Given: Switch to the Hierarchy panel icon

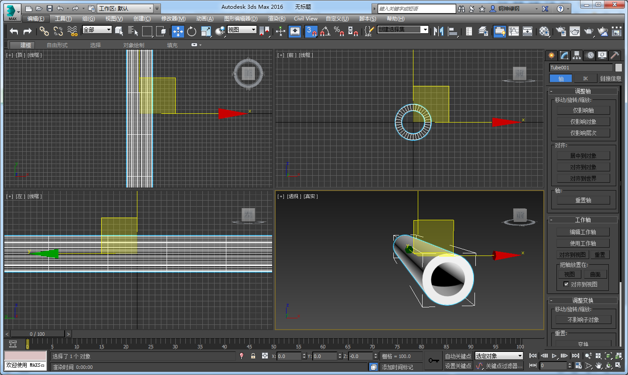Looking at the screenshot, I should click(577, 55).
